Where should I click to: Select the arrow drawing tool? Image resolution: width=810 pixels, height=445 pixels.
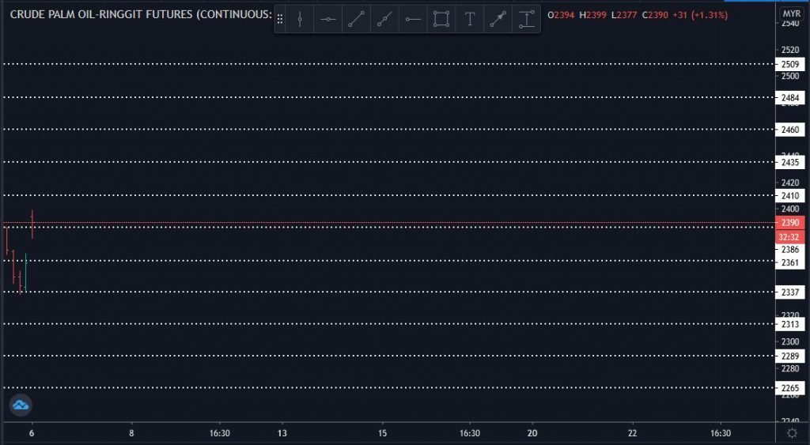(x=498, y=20)
